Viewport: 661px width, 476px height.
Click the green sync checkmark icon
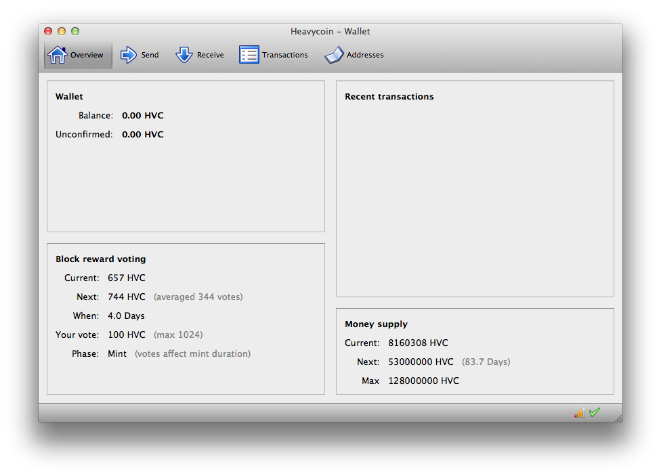tap(595, 412)
